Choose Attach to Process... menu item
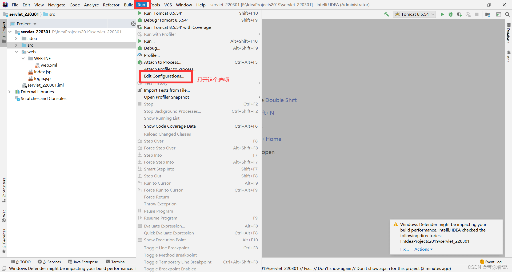Viewport: 512px width, 272px height. click(199, 62)
